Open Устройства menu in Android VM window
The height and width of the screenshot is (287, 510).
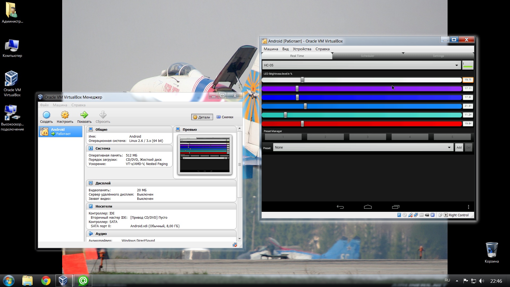coord(302,49)
